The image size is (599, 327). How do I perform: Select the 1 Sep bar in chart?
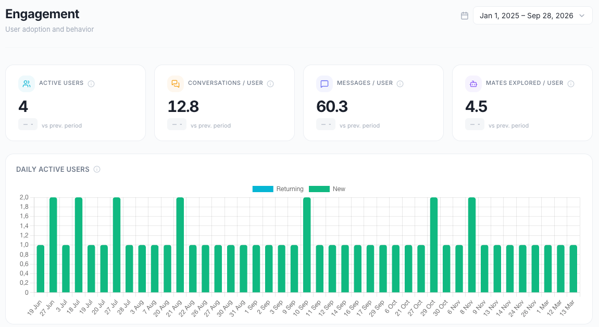256,269
